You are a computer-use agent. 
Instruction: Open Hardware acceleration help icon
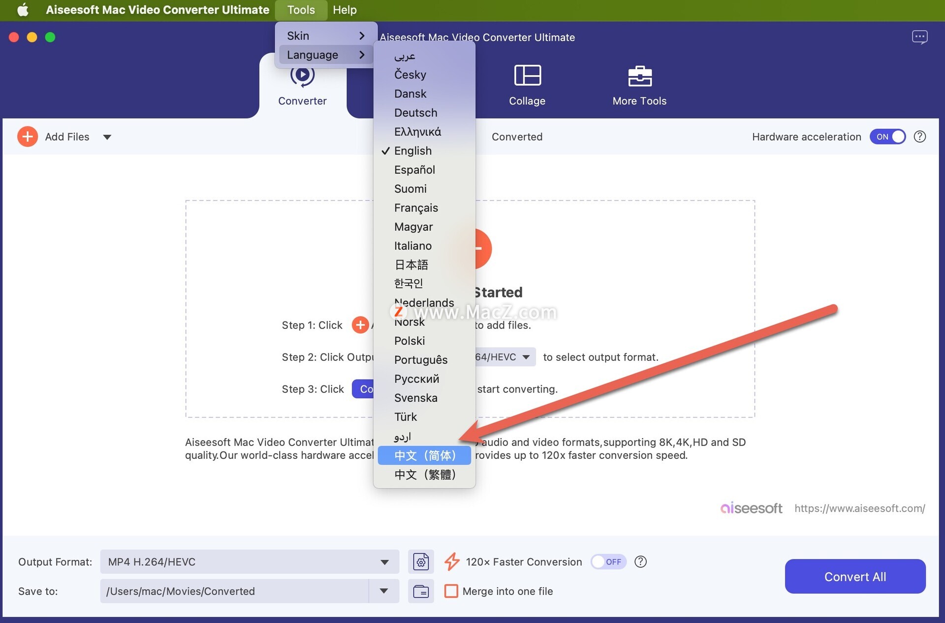(920, 137)
